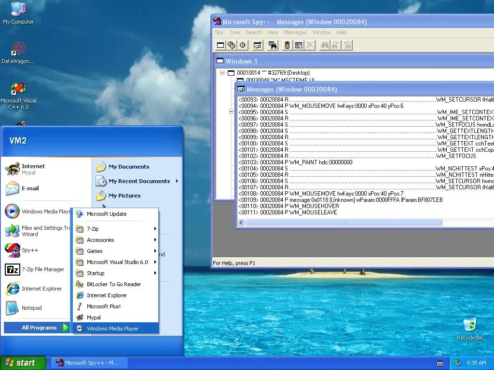This screenshot has width=494, height=370.
Task: Click the Messages window scrollbar left arrow
Action: pos(241,223)
